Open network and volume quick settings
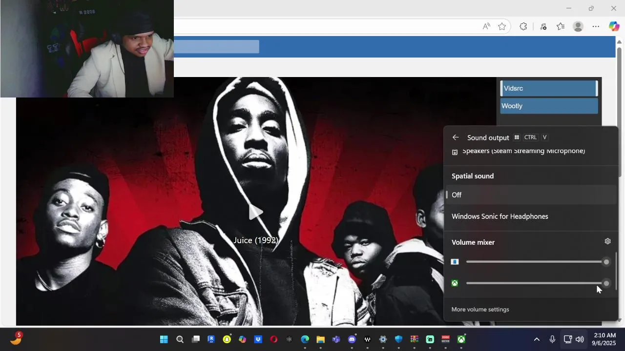Image resolution: width=625 pixels, height=351 pixels. [x=573, y=339]
